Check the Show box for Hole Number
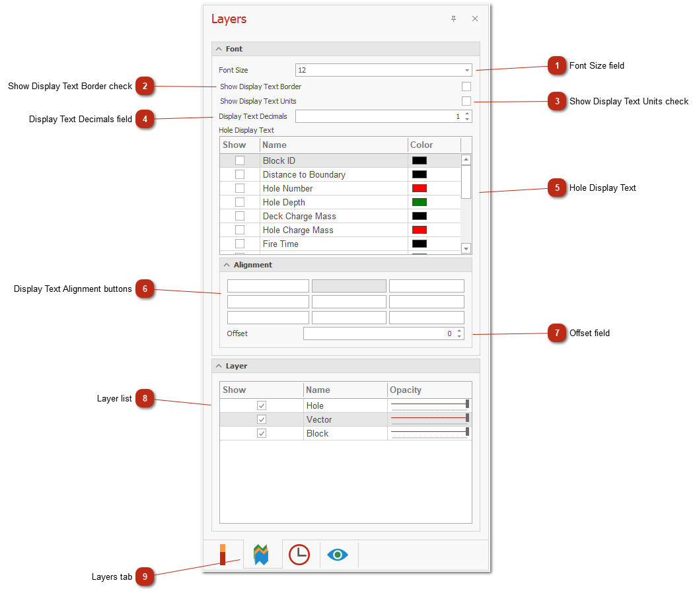The width and height of the screenshot is (699, 593). point(240,188)
